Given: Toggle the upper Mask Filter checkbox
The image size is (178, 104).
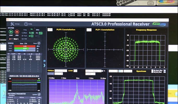Looking at the screenshot, I should [x=152, y=70].
